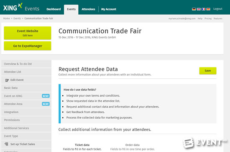Open the Features link
The height and width of the screenshot is (152, 230).
(218, 19)
